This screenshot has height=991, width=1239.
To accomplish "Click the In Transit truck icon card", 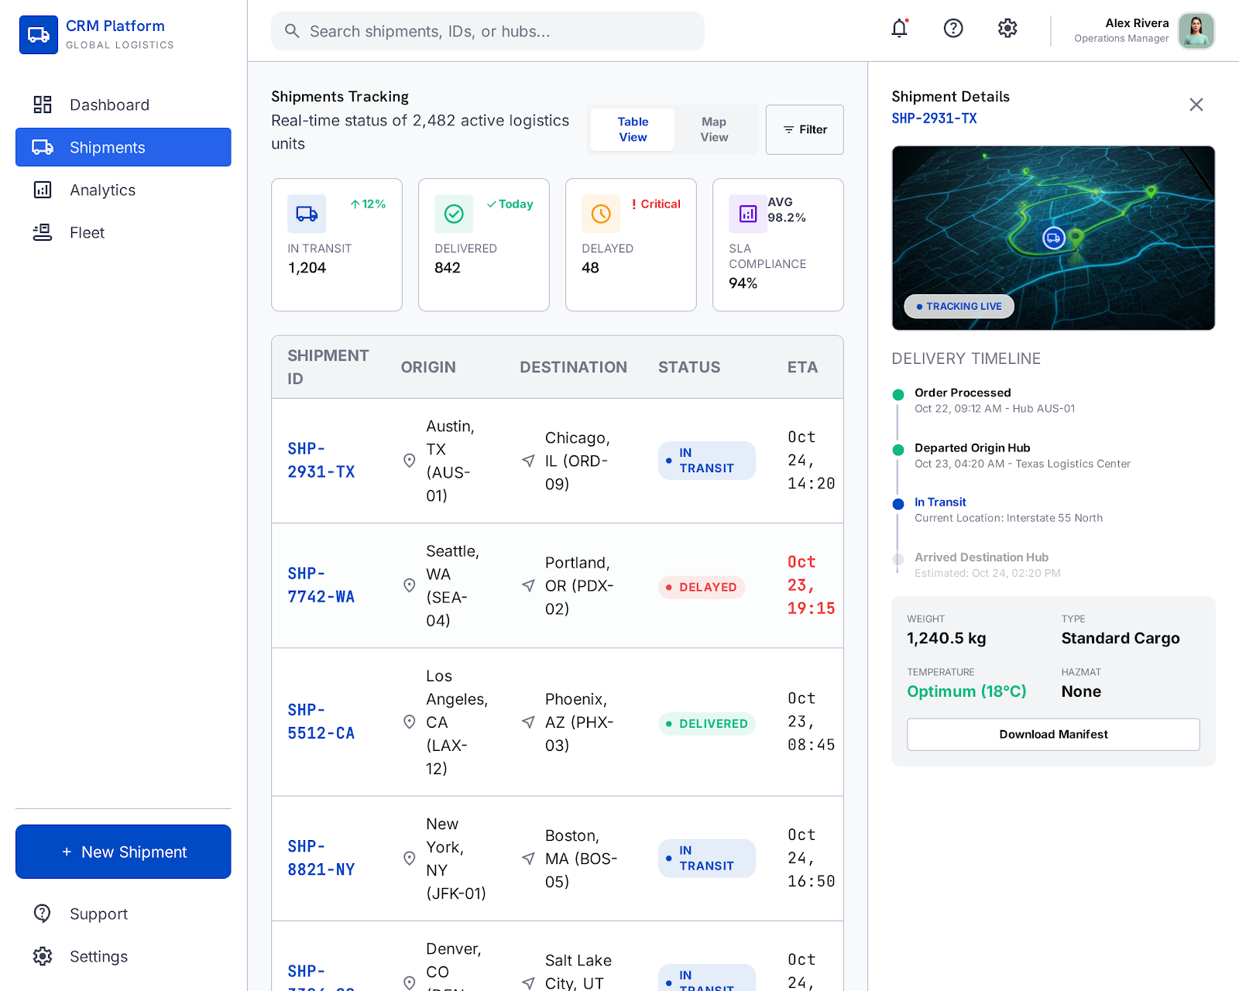I will pos(307,214).
